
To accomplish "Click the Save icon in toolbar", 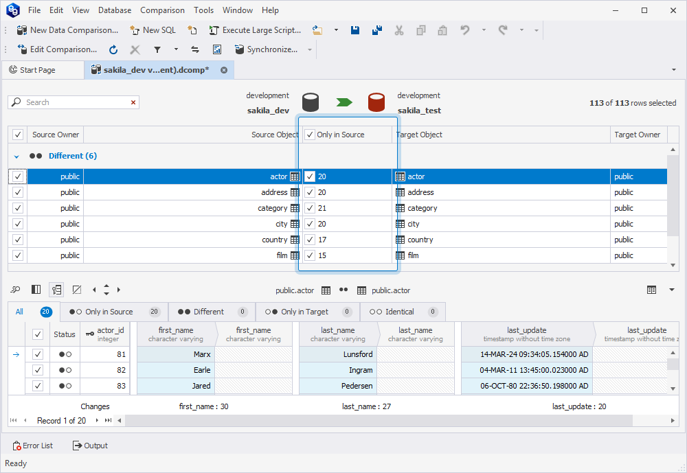I will pos(355,30).
